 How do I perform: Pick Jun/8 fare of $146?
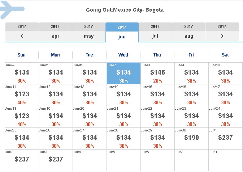[x=157, y=74]
